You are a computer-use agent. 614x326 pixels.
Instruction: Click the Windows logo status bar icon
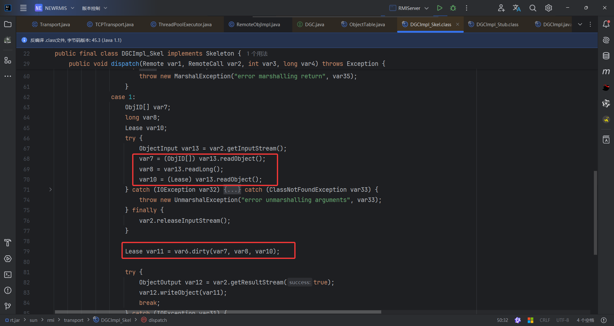(x=531, y=320)
